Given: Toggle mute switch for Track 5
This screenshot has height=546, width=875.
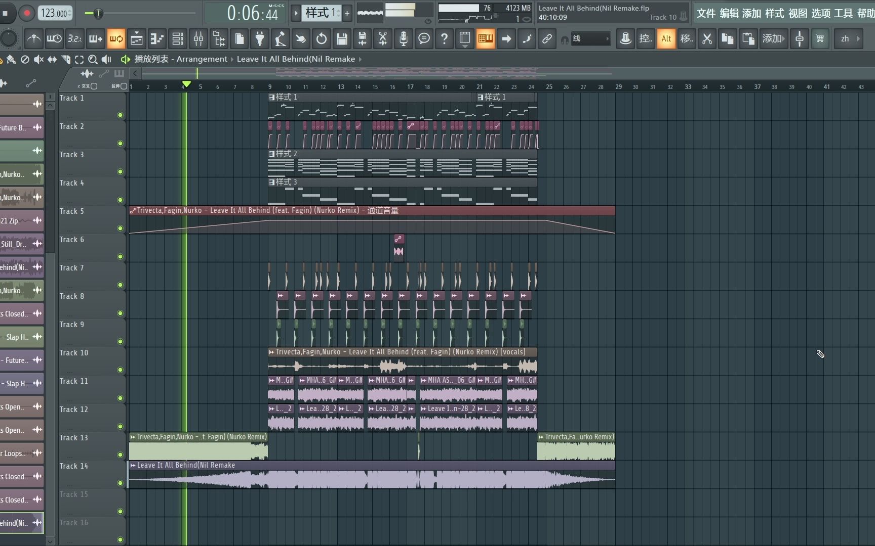Looking at the screenshot, I should 120,229.
